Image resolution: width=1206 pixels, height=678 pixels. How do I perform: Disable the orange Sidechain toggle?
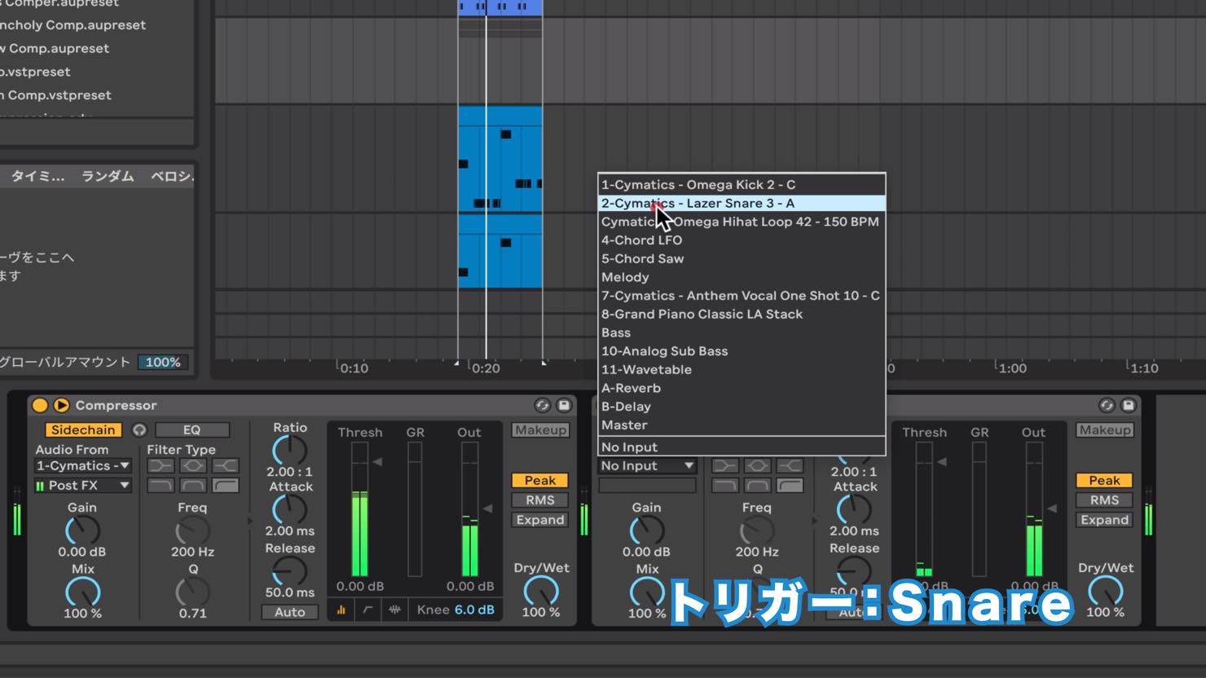pyautogui.click(x=83, y=429)
